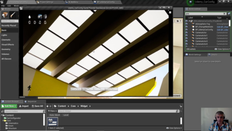Go back in Content Browser history
The height and width of the screenshot is (131, 232).
(x=47, y=106)
